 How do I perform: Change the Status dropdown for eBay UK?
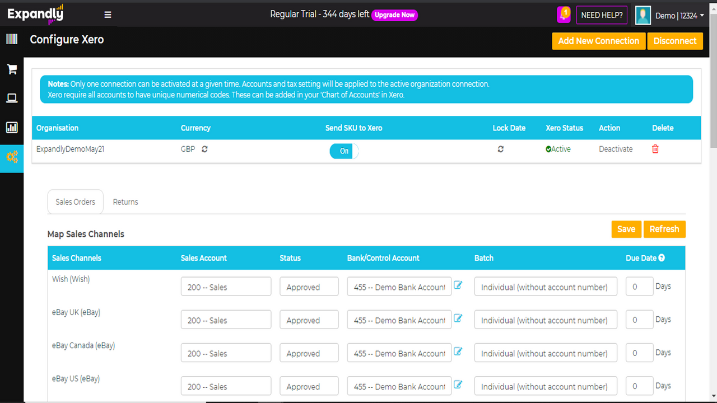click(309, 319)
